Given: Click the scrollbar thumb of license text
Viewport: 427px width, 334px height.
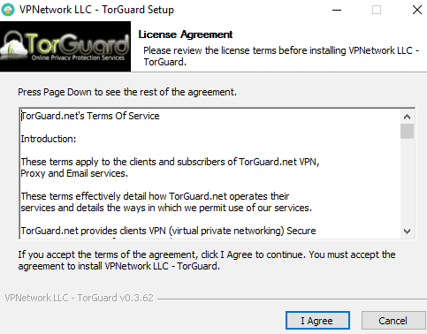Looking at the screenshot, I should 407,131.
